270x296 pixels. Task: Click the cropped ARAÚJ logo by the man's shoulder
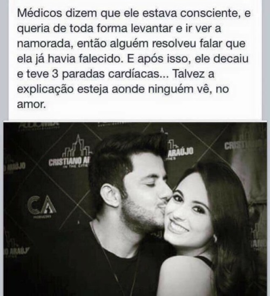pyautogui.click(x=17, y=252)
